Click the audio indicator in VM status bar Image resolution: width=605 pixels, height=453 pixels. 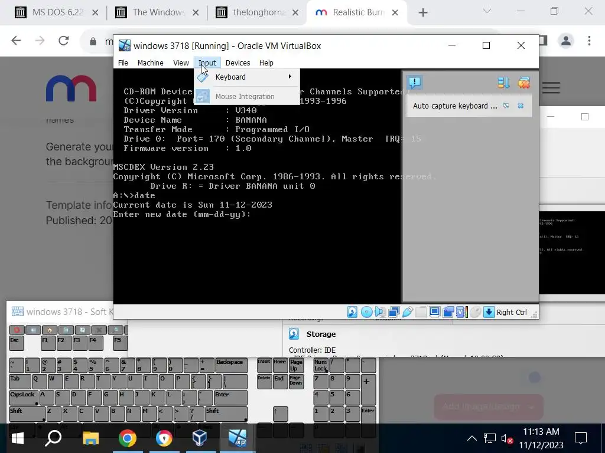[x=380, y=312]
